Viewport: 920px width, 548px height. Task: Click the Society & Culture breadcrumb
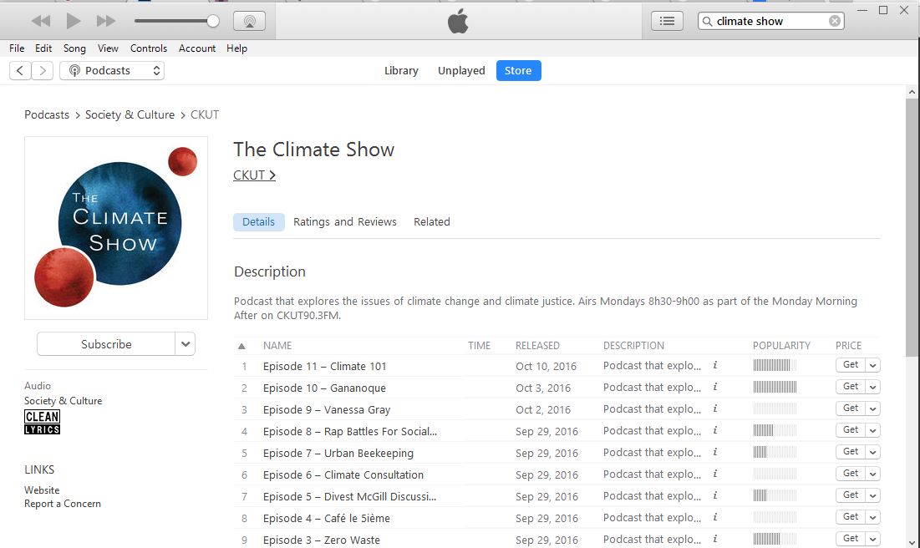pos(130,114)
